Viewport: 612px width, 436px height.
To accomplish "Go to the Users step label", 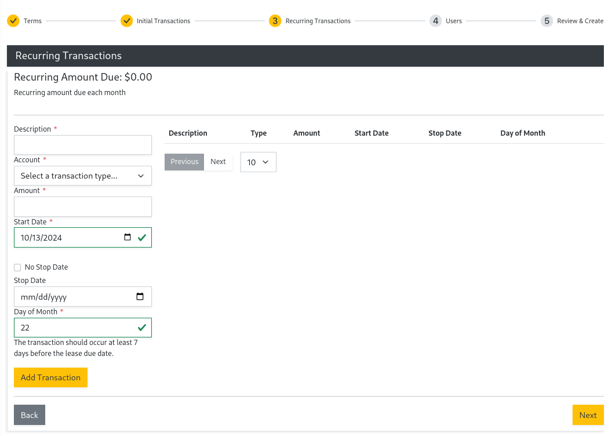I will [x=454, y=21].
